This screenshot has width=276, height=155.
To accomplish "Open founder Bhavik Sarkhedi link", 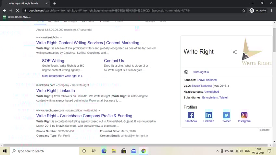I will coord(207,80).
